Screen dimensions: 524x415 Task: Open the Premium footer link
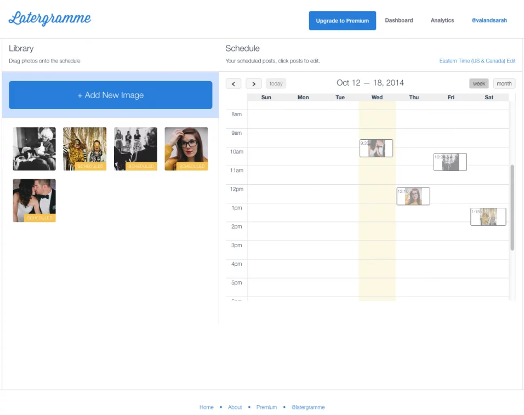coord(266,407)
